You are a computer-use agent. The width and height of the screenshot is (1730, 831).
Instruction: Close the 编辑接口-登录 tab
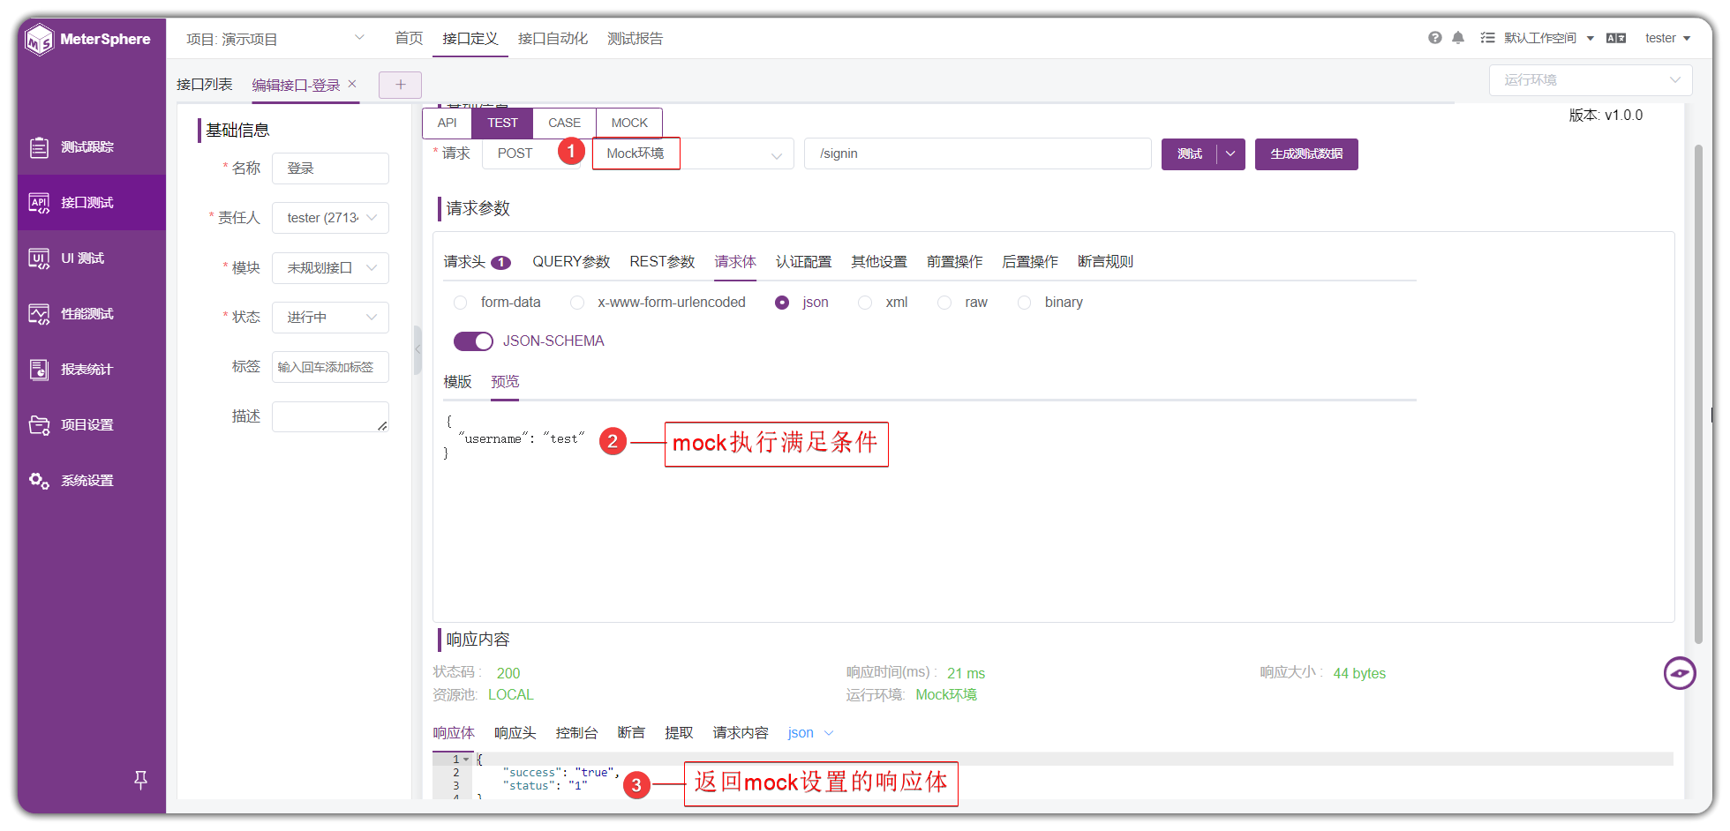tap(352, 84)
